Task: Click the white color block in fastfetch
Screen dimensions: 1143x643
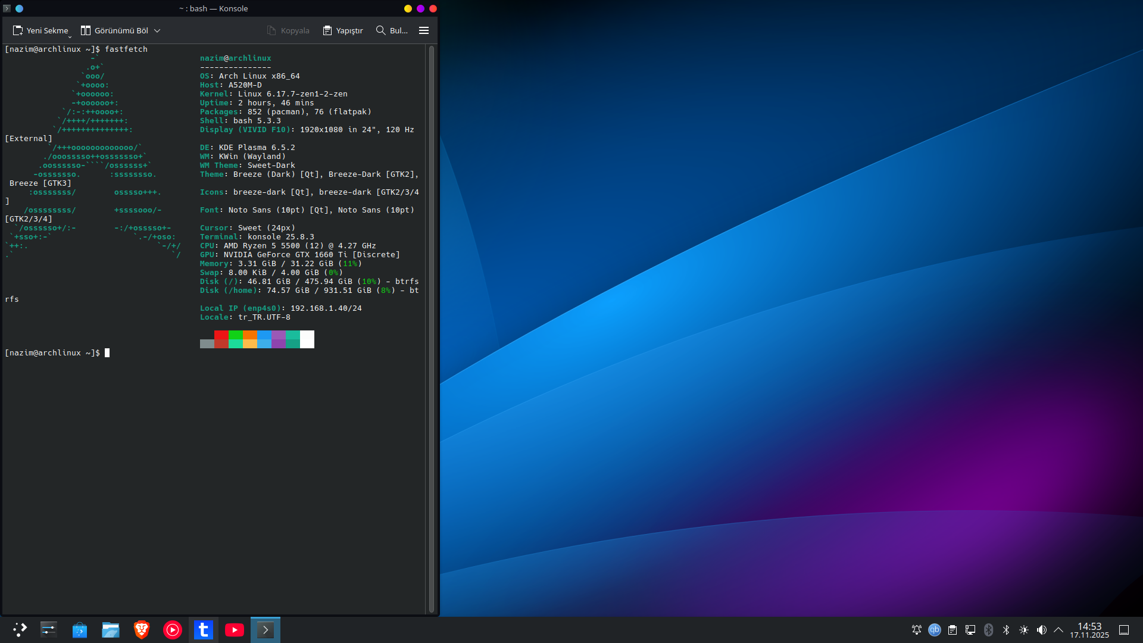Action: click(307, 339)
